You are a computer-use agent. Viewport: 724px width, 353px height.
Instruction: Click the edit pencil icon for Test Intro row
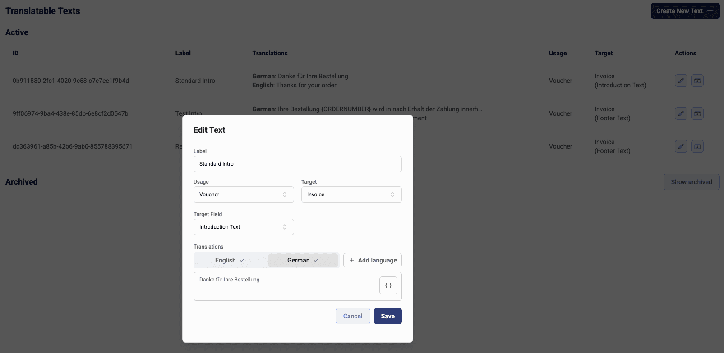pyautogui.click(x=681, y=113)
